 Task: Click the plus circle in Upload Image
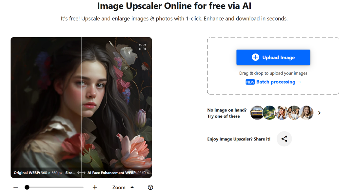tap(255, 57)
